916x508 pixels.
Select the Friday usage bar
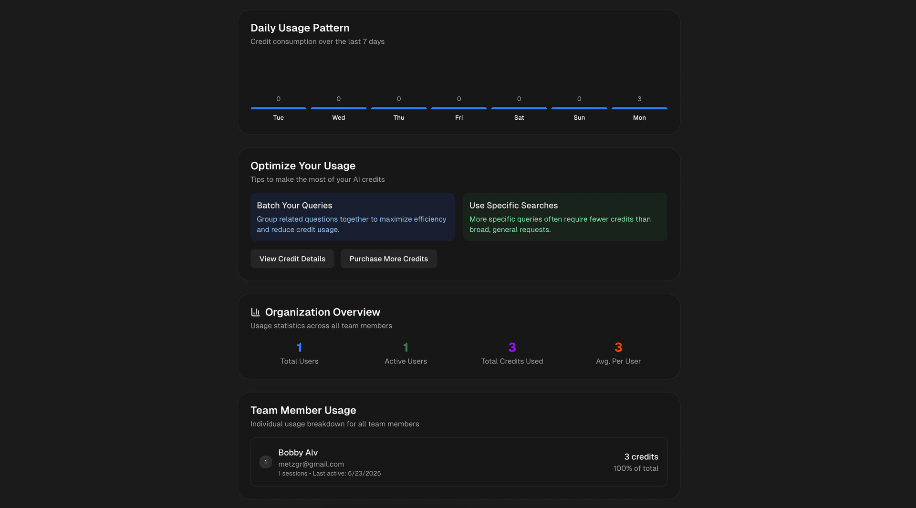[x=459, y=109]
